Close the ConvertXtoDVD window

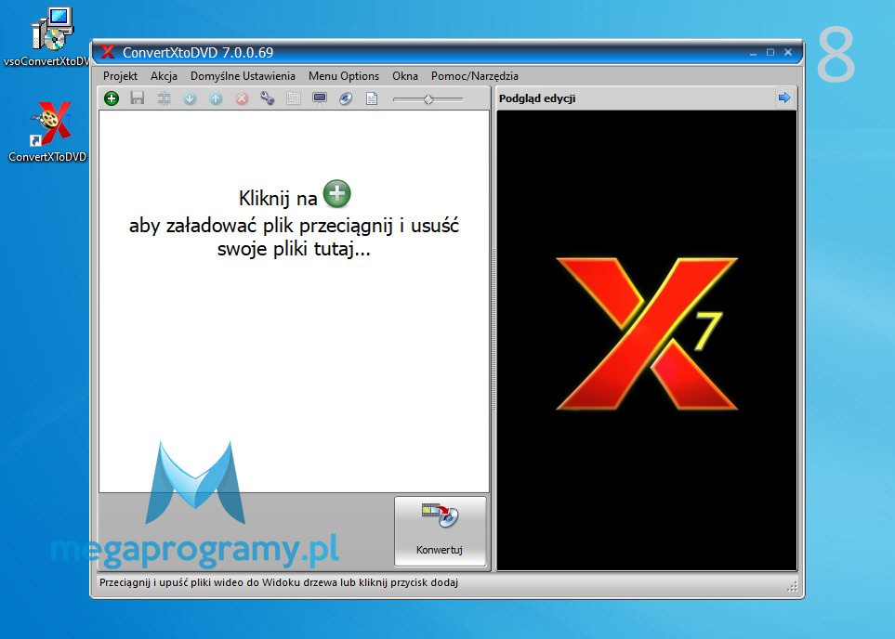point(788,53)
